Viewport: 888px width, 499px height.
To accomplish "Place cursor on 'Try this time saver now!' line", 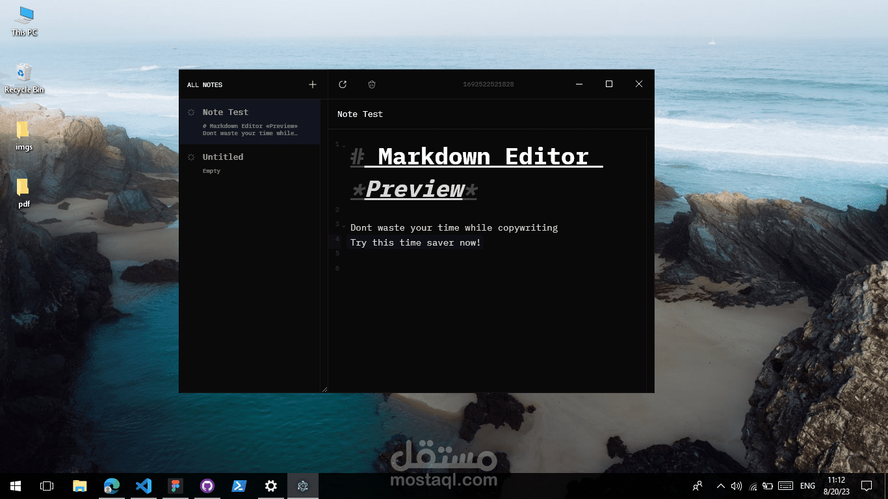I will pyautogui.click(x=415, y=242).
